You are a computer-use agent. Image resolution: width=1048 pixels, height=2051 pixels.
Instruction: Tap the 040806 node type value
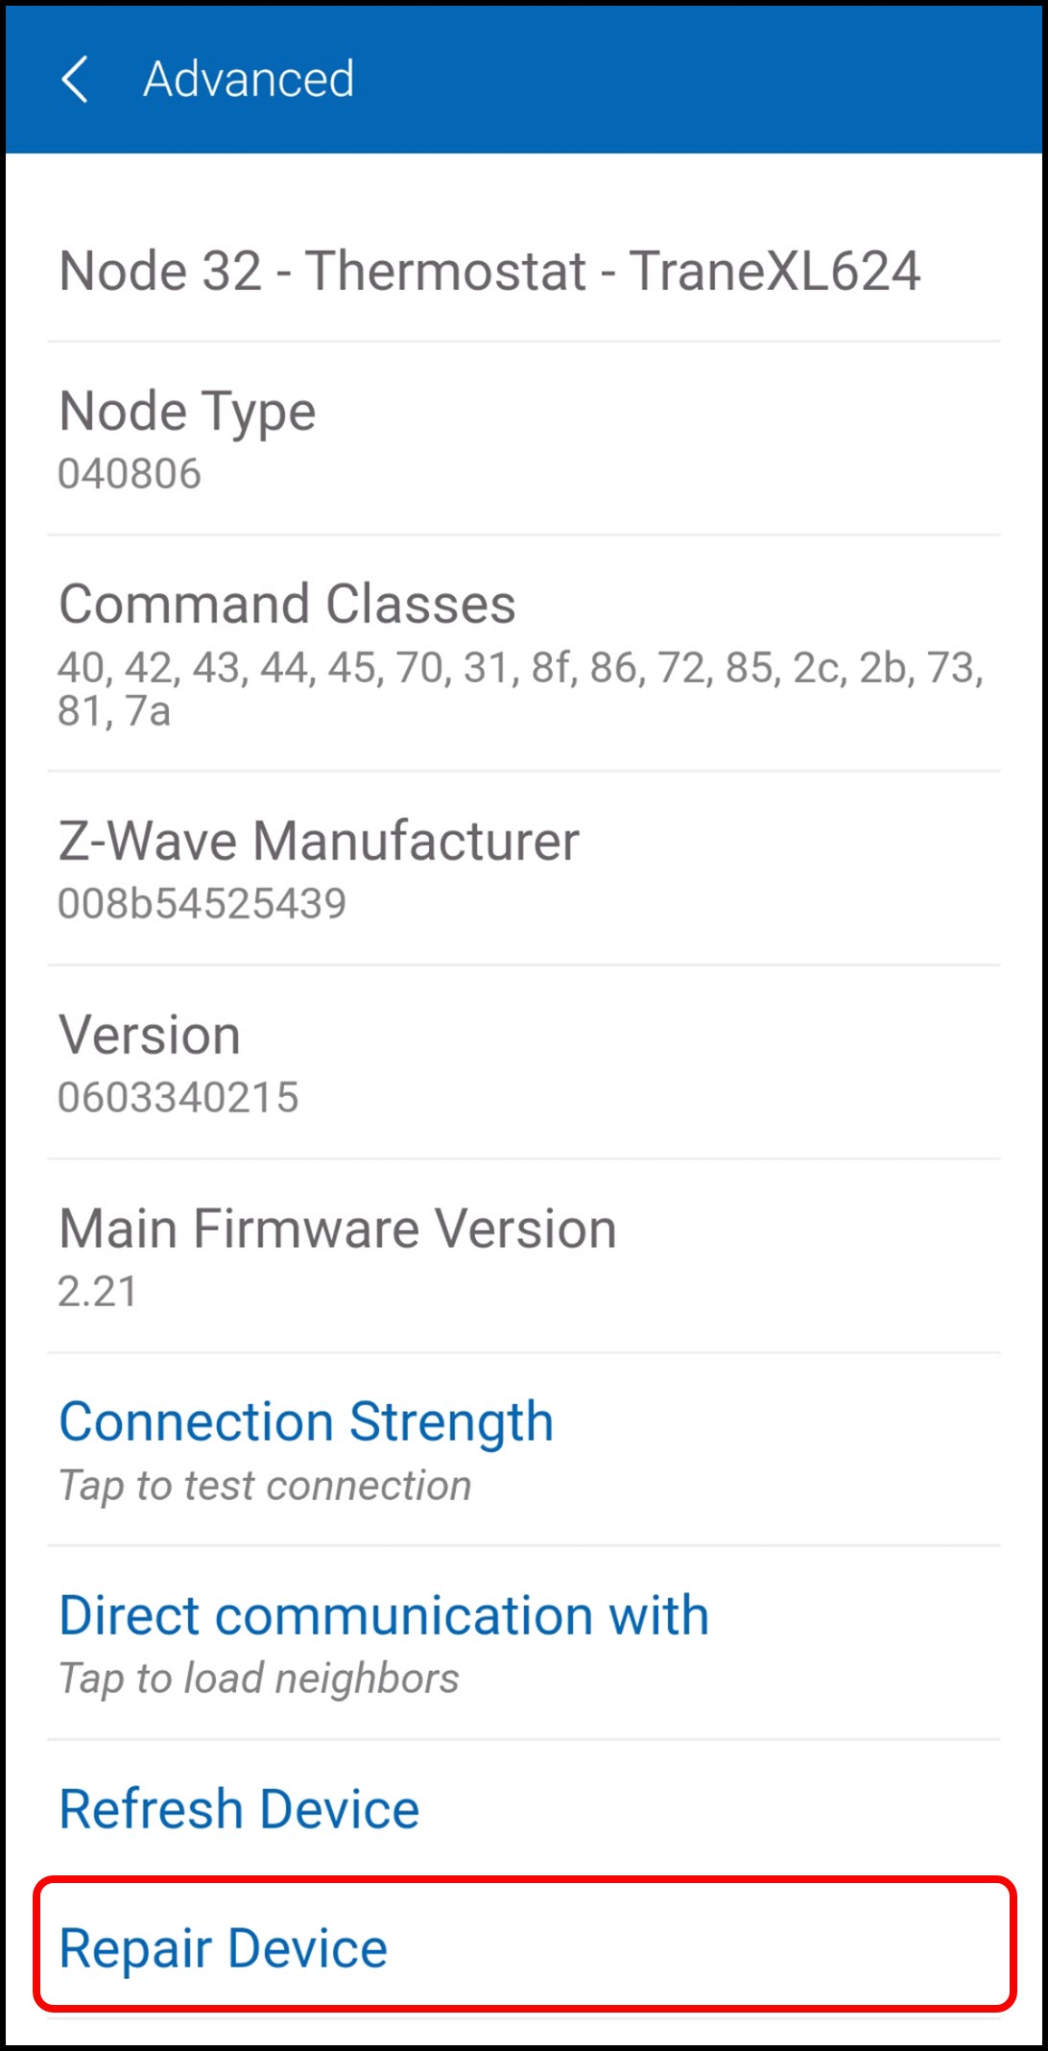(130, 473)
